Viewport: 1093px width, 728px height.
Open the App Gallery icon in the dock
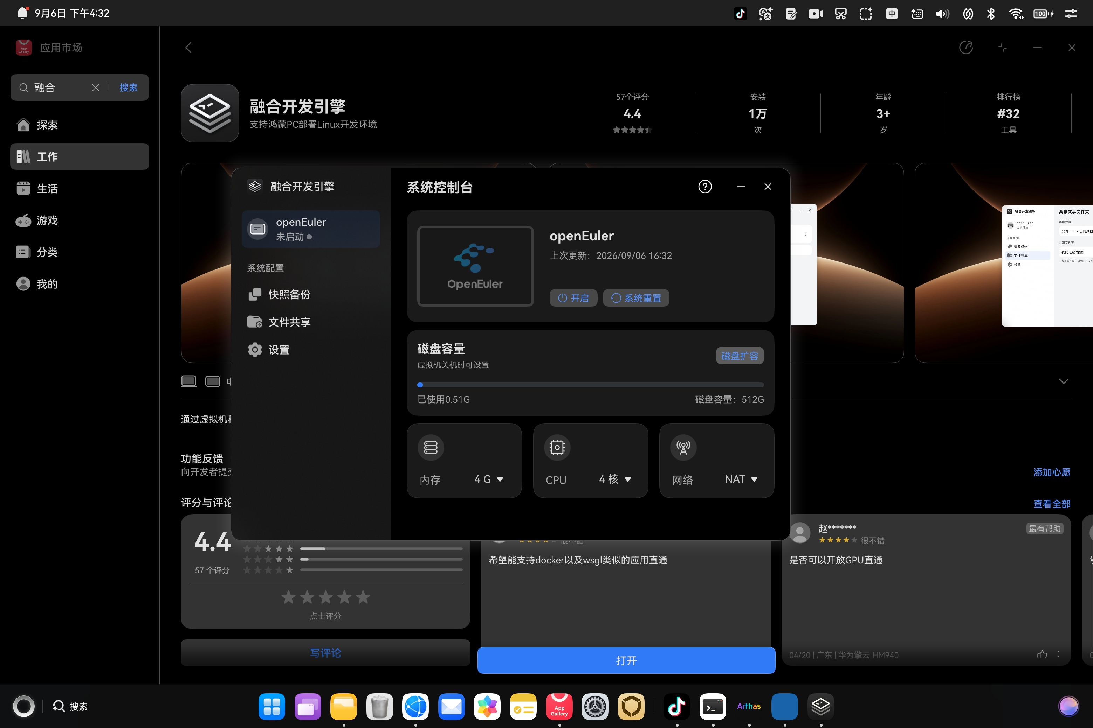click(559, 707)
